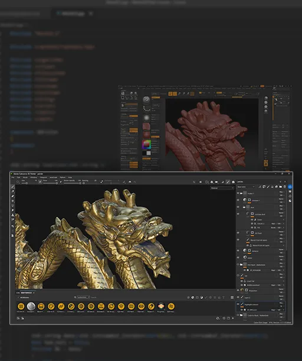Open the Edit menu
Viewport: 302px width, 361px height.
click(19, 177)
